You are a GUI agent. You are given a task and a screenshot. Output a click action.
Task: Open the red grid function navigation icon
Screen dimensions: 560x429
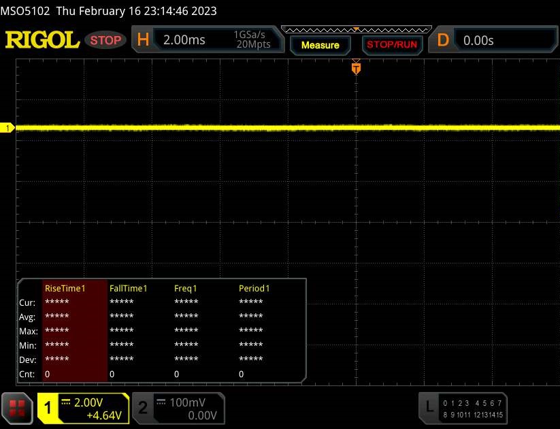click(x=17, y=409)
